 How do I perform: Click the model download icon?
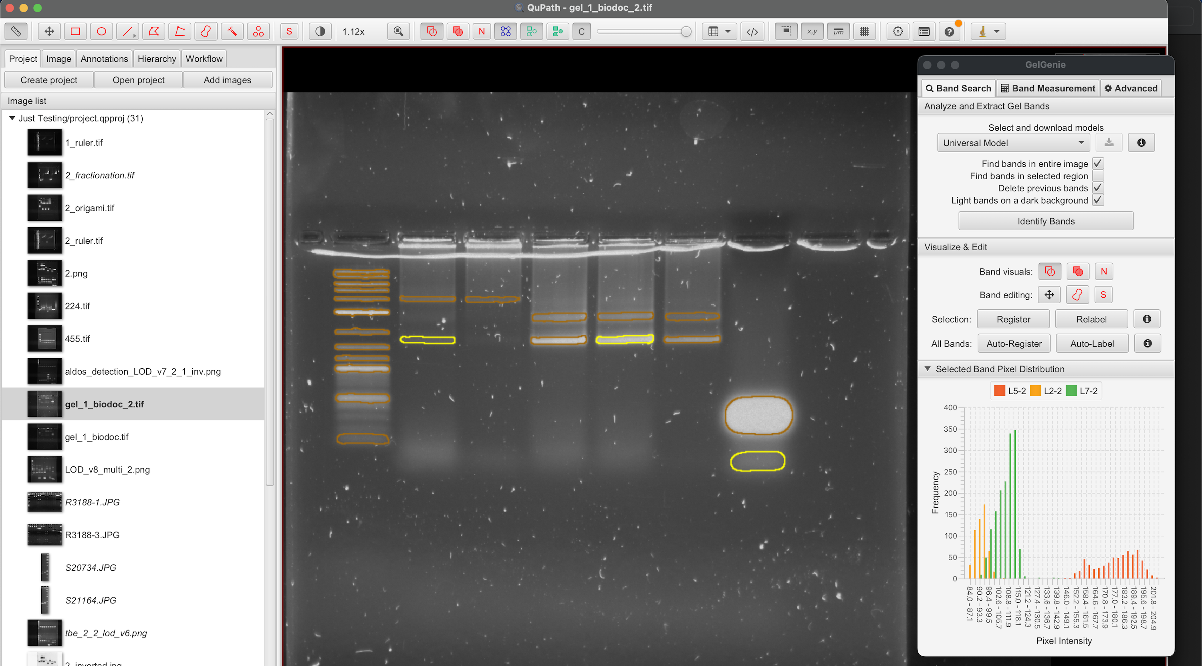point(1109,143)
